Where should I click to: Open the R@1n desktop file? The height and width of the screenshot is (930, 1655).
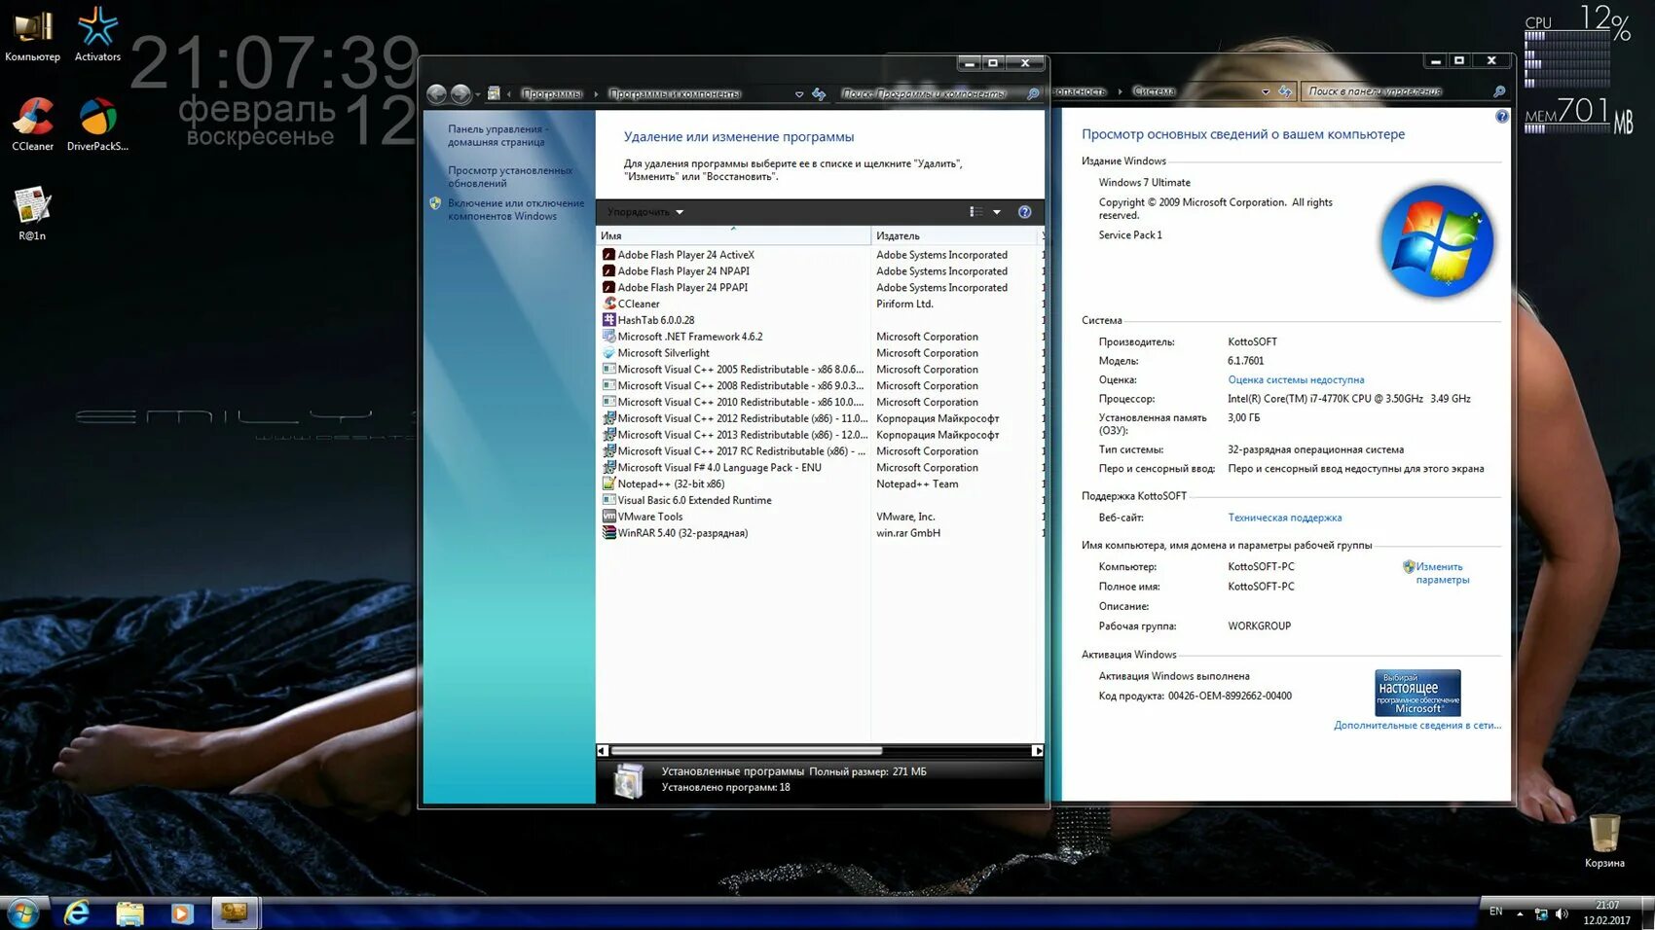(x=32, y=214)
